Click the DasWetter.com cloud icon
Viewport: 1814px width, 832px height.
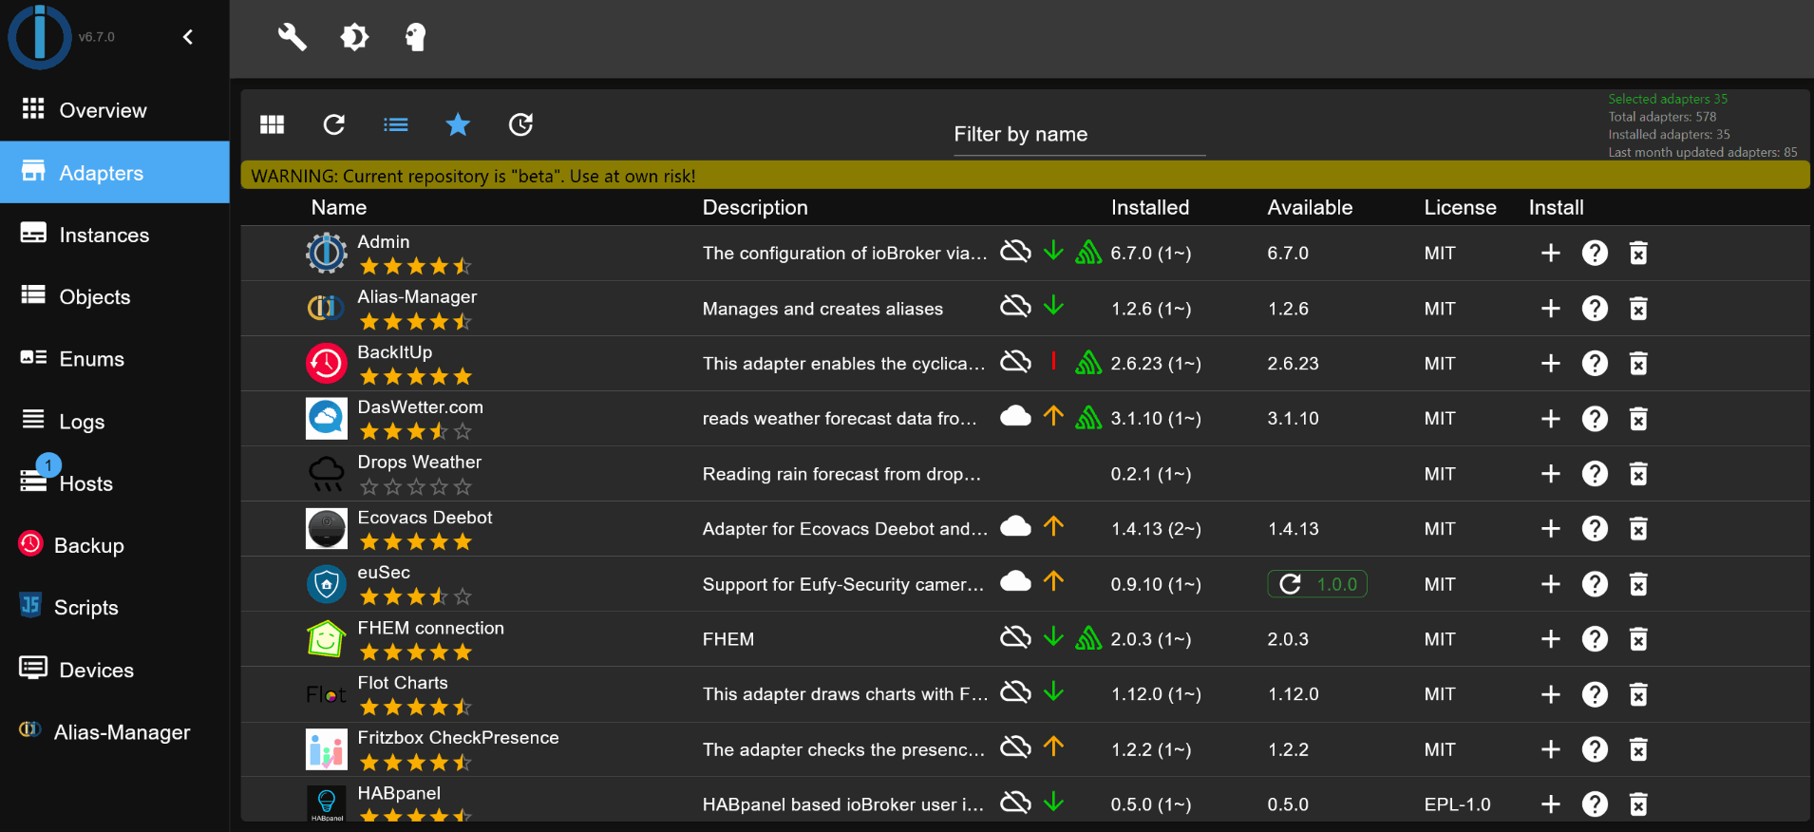(1015, 416)
